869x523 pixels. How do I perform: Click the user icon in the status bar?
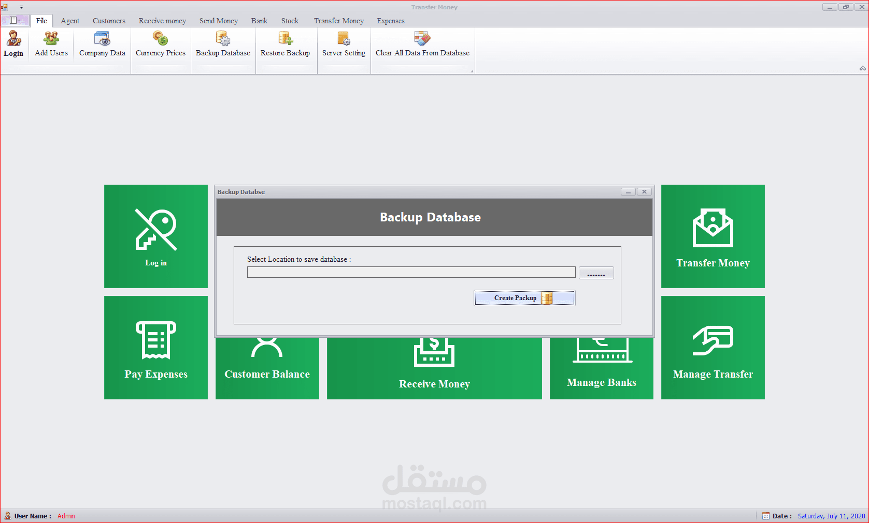coord(7,516)
